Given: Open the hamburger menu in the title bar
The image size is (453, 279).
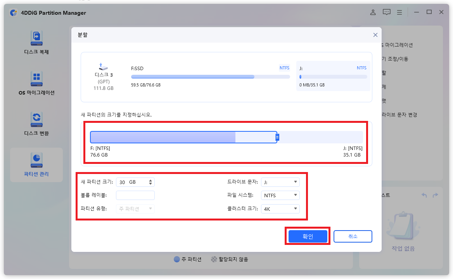Looking at the screenshot, I should click(399, 12).
